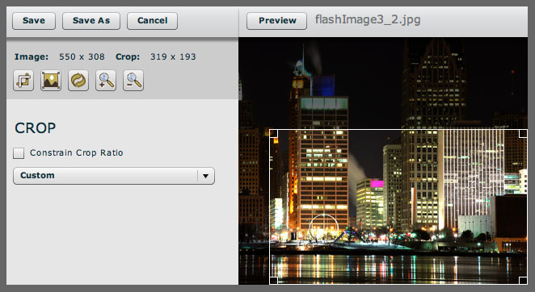Screen dimensions: 535x292
Task: Click the flashImage3_2.jpg filename label
Action: [368, 19]
